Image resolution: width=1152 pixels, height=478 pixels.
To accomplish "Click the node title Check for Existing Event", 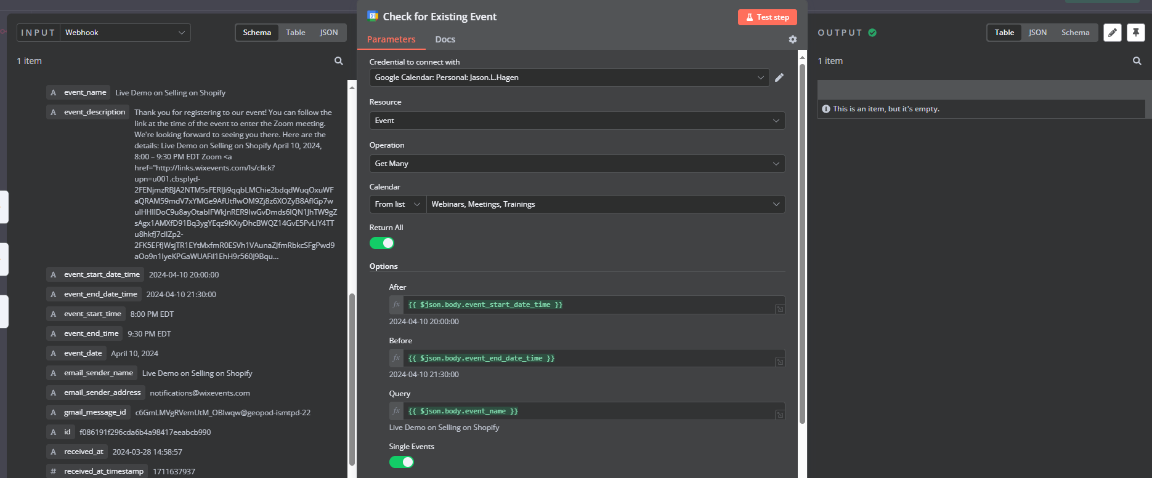I will [x=439, y=17].
